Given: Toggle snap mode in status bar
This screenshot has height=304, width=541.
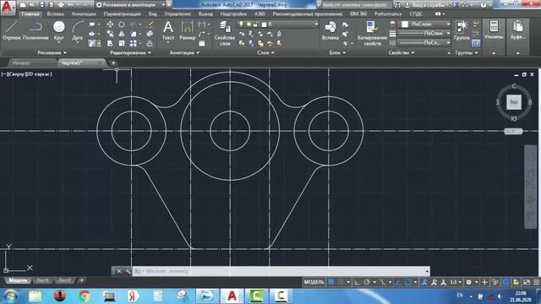Looking at the screenshot, I should [342, 282].
